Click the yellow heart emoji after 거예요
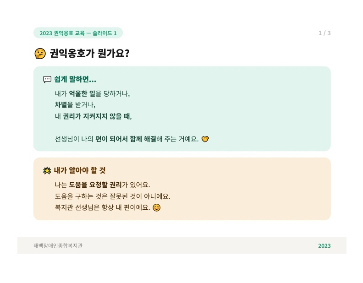Viewport: 363px width, 283px height. (205, 139)
